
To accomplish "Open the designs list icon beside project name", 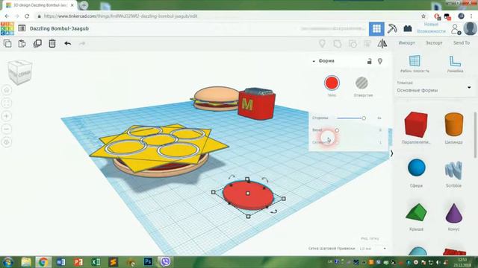I will 22,28.
